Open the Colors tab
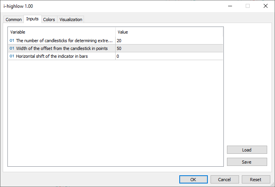This screenshot has width=275, height=187. [49, 20]
